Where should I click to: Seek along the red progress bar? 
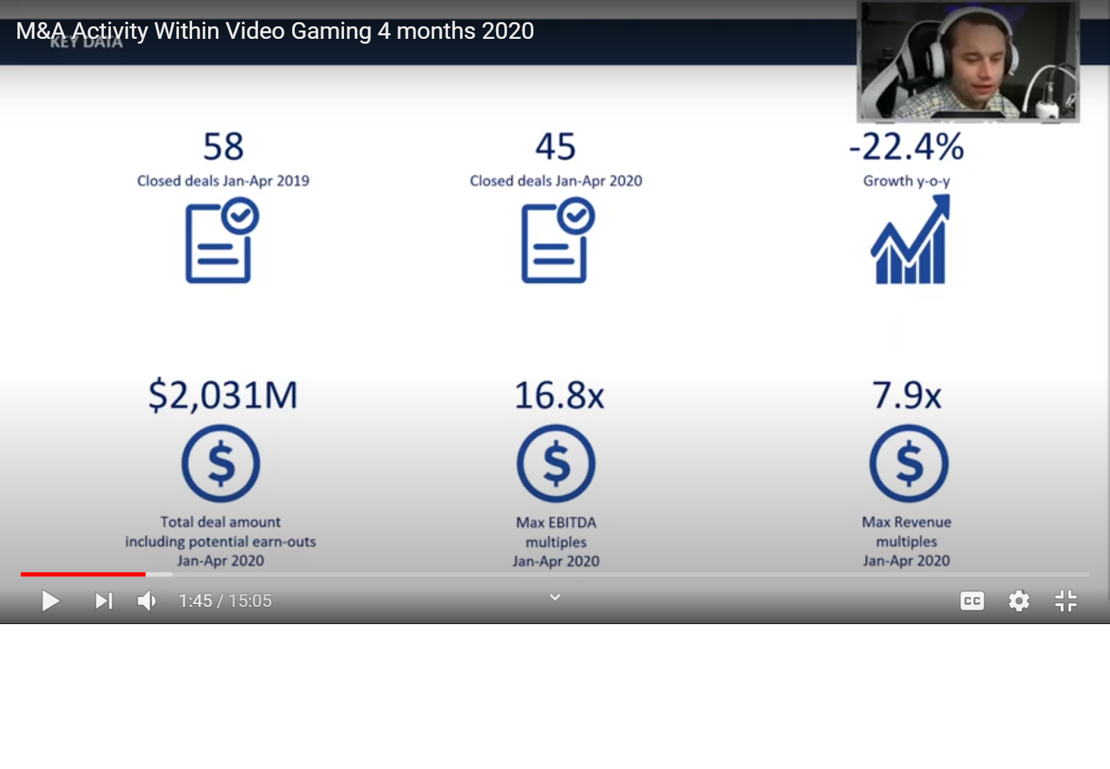tap(83, 574)
